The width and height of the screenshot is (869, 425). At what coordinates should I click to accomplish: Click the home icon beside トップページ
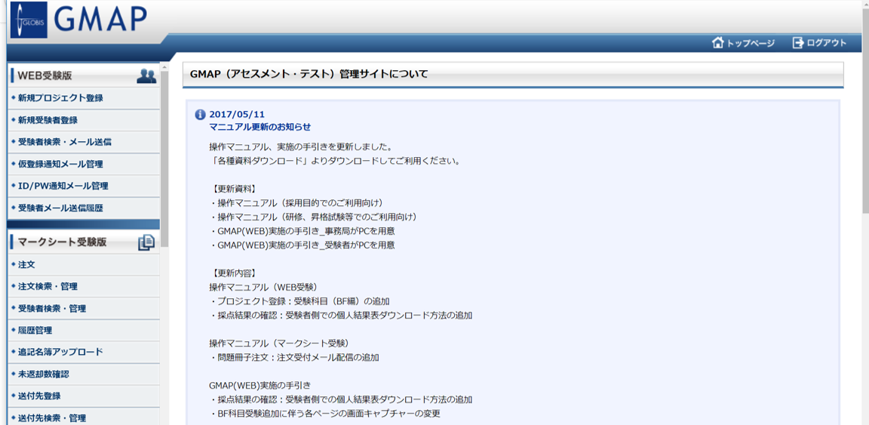717,43
